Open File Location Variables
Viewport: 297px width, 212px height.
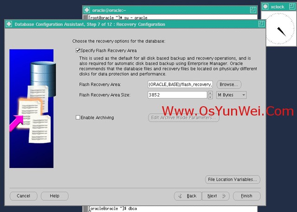[x=232, y=180]
